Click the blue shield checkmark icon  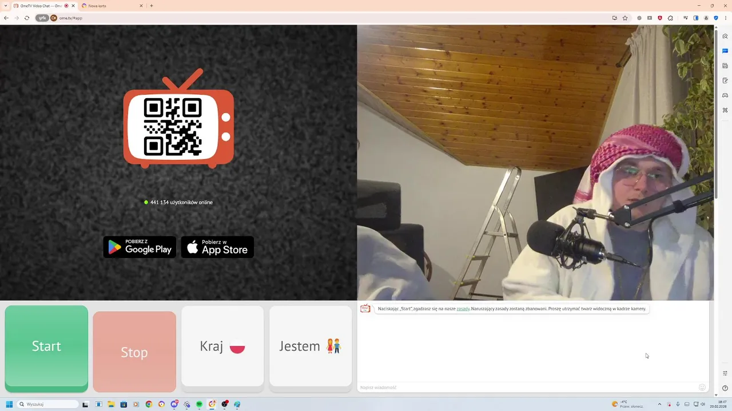(x=716, y=18)
